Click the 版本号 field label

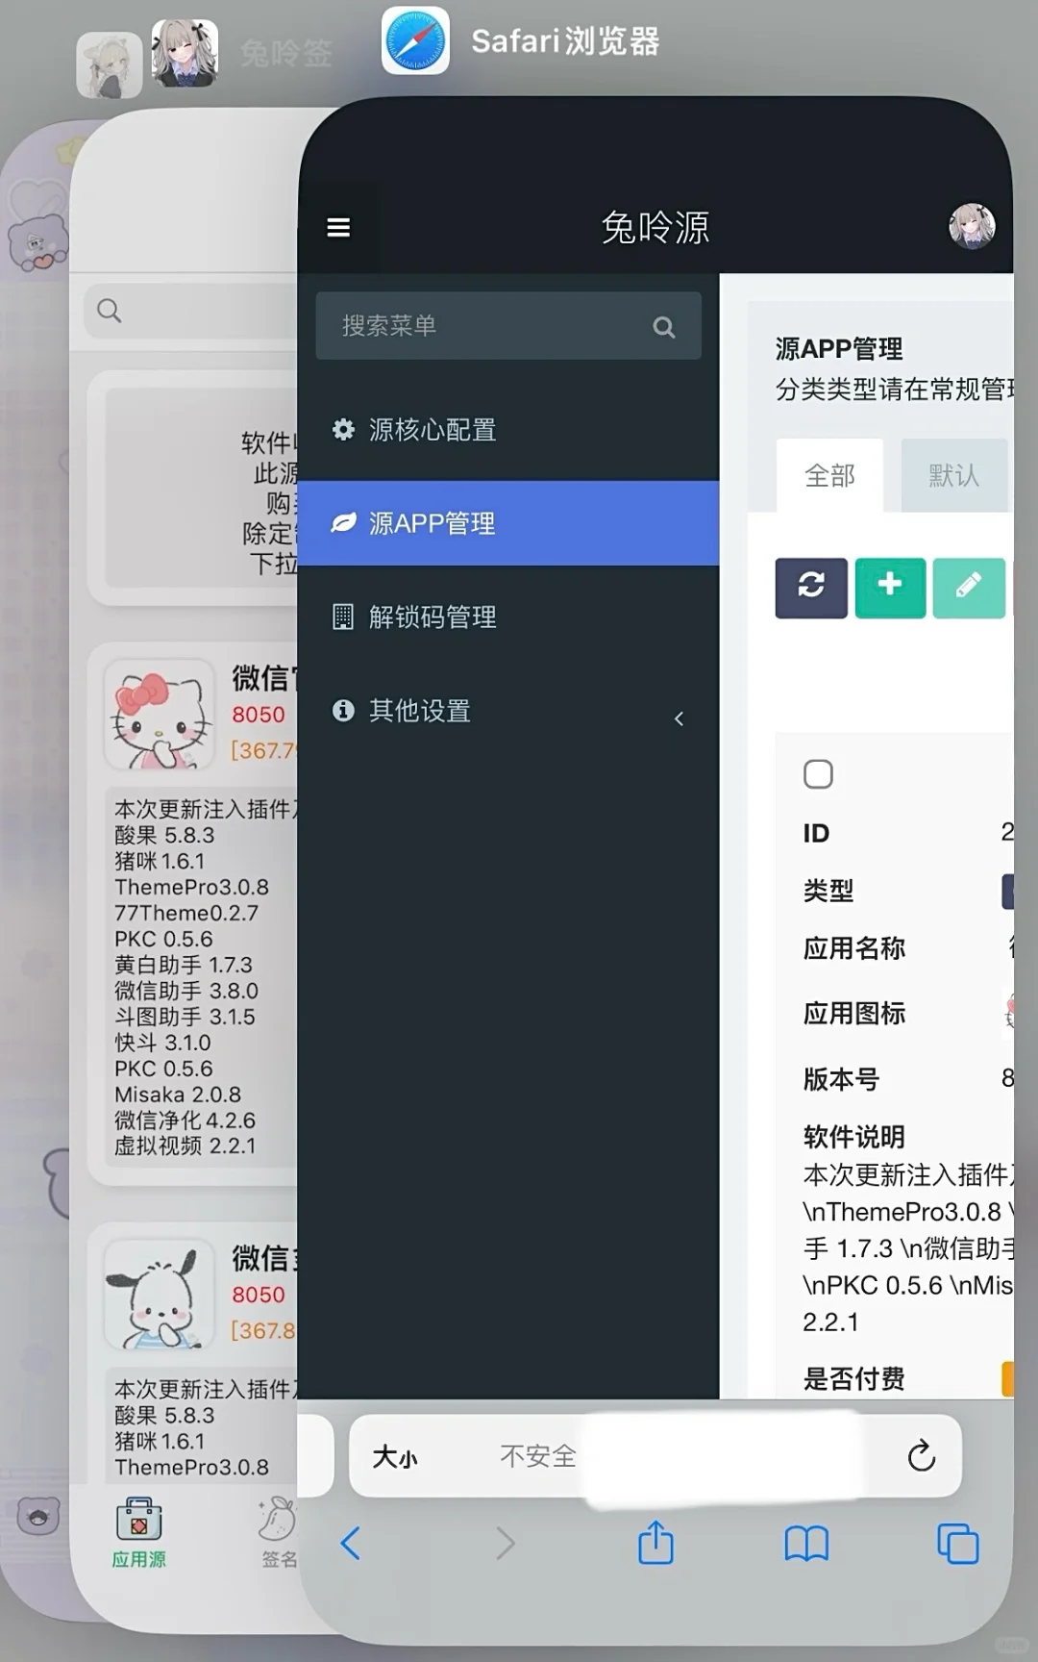[x=841, y=1079]
